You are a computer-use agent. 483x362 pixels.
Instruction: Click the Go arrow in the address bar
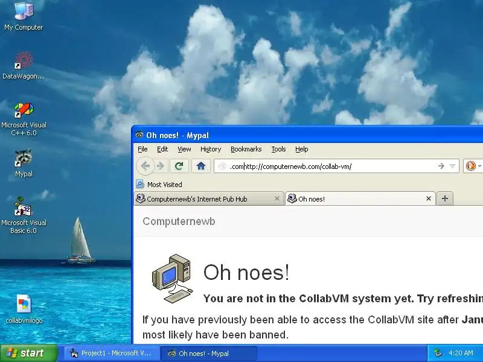point(441,167)
